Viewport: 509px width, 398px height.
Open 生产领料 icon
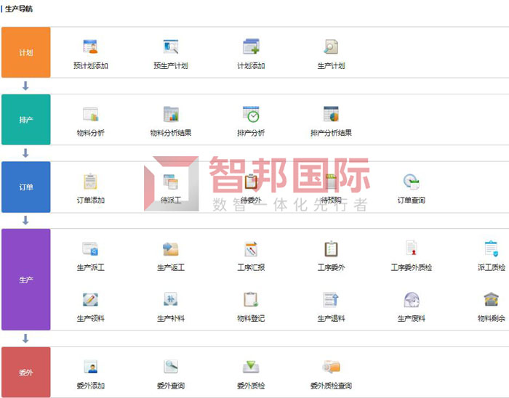coord(91,300)
